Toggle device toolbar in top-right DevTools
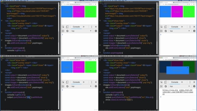Viewport: 197px width, 111px height. tap(166, 27)
